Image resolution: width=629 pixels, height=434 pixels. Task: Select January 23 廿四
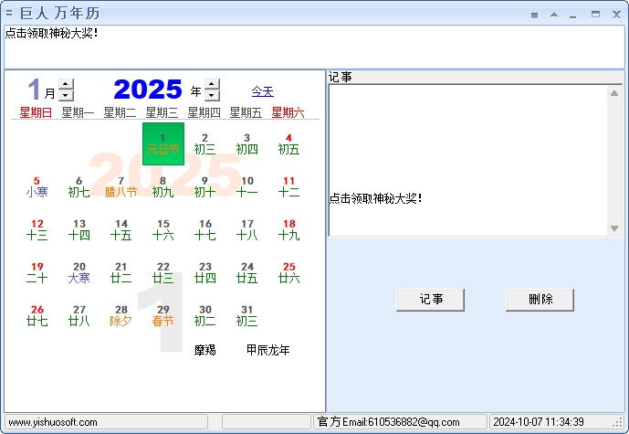pos(205,272)
